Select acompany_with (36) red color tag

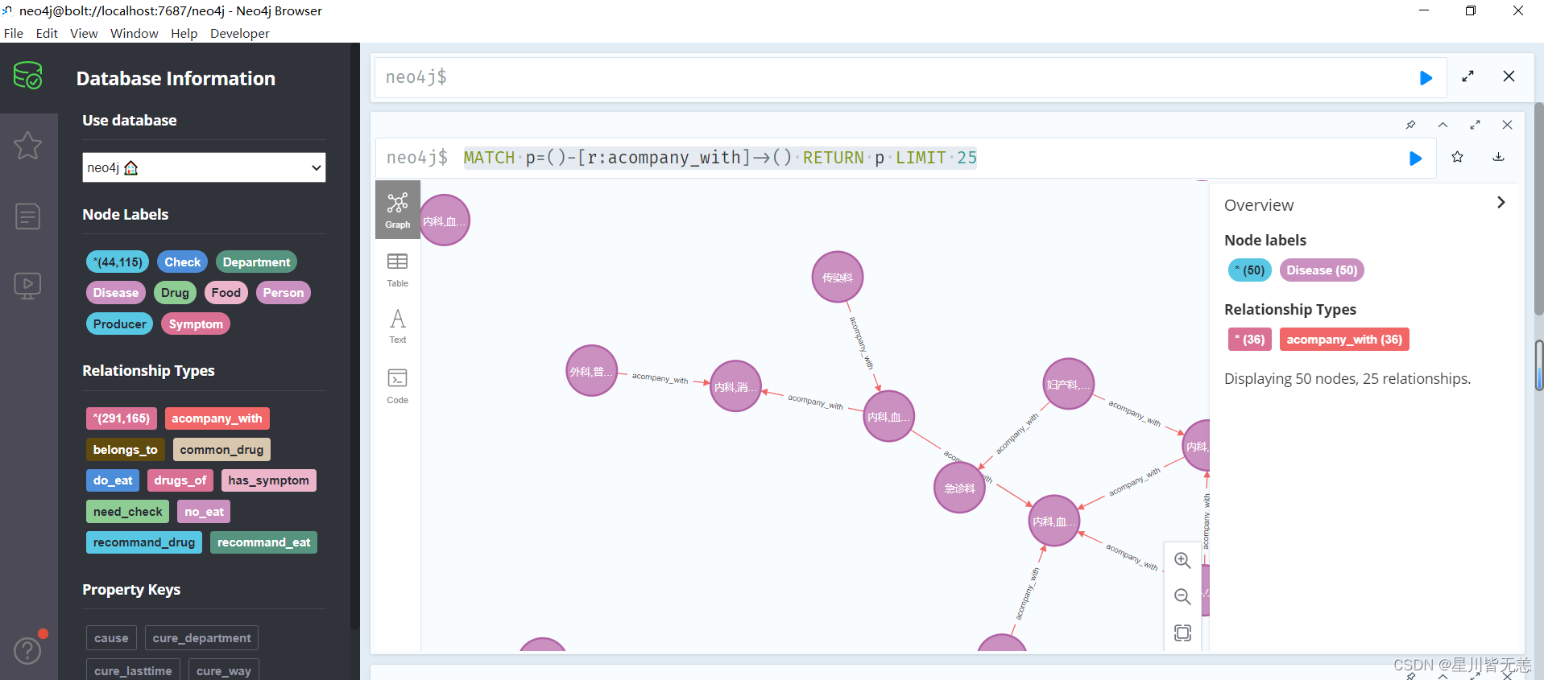(1343, 340)
